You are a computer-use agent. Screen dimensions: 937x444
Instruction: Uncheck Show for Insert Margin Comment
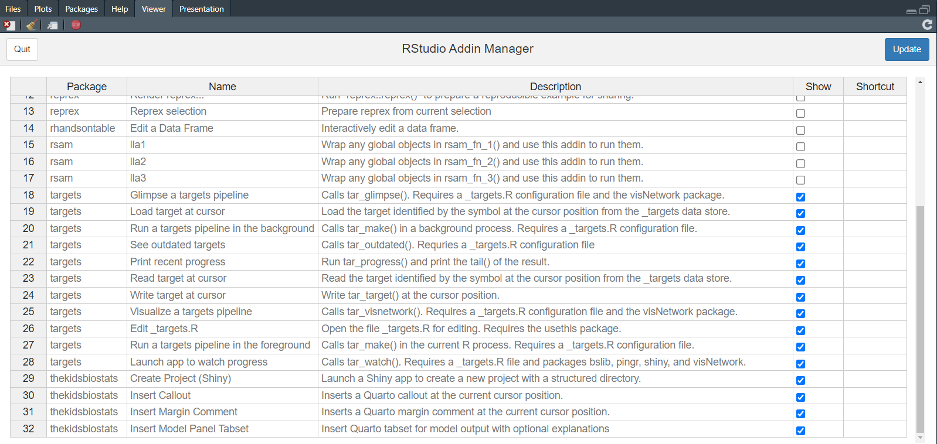click(x=800, y=414)
